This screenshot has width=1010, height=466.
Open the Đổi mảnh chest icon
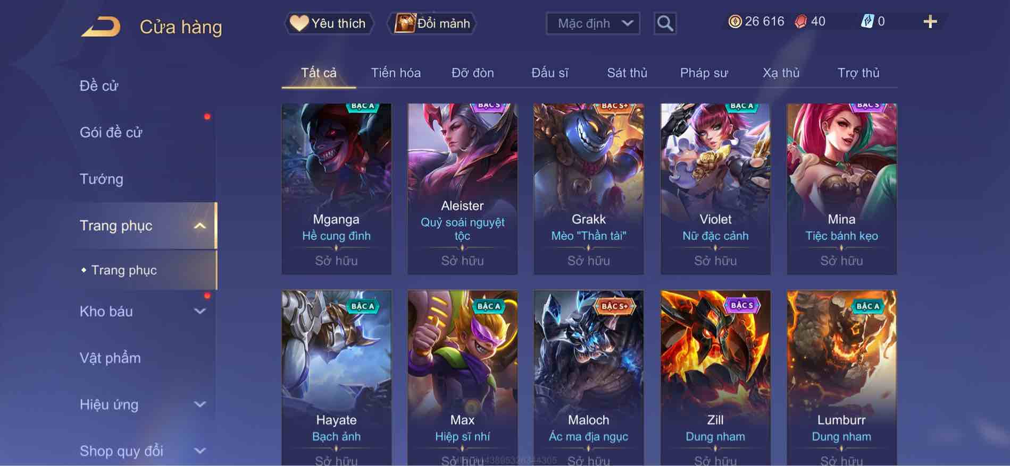[x=405, y=23]
